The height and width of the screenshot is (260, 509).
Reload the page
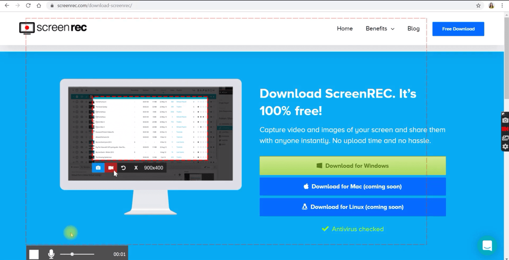tap(28, 6)
